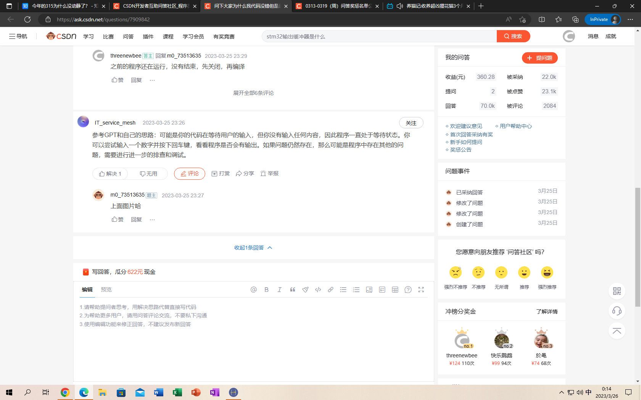The image size is (641, 400).
Task: Open Excel from the Windows taskbar
Action: point(177,392)
